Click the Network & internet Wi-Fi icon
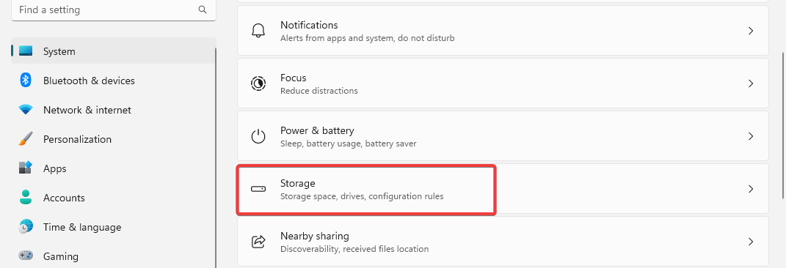This screenshot has width=786, height=268. click(26, 110)
